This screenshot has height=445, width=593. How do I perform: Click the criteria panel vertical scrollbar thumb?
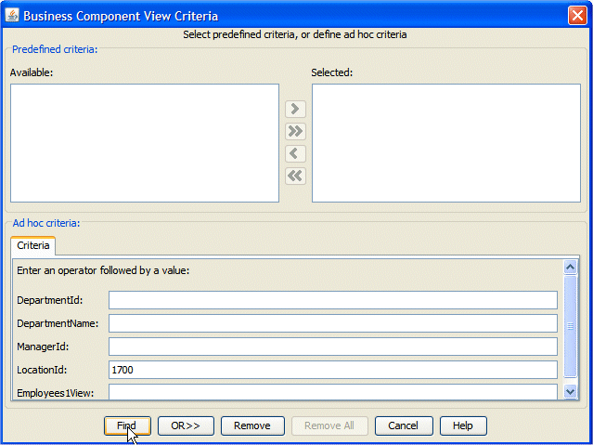tap(570, 326)
